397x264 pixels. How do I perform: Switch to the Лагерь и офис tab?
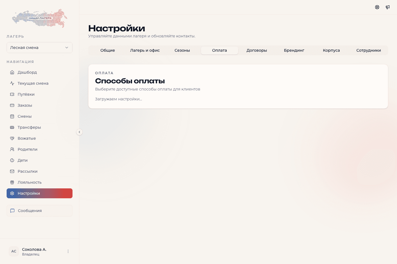coord(145,50)
